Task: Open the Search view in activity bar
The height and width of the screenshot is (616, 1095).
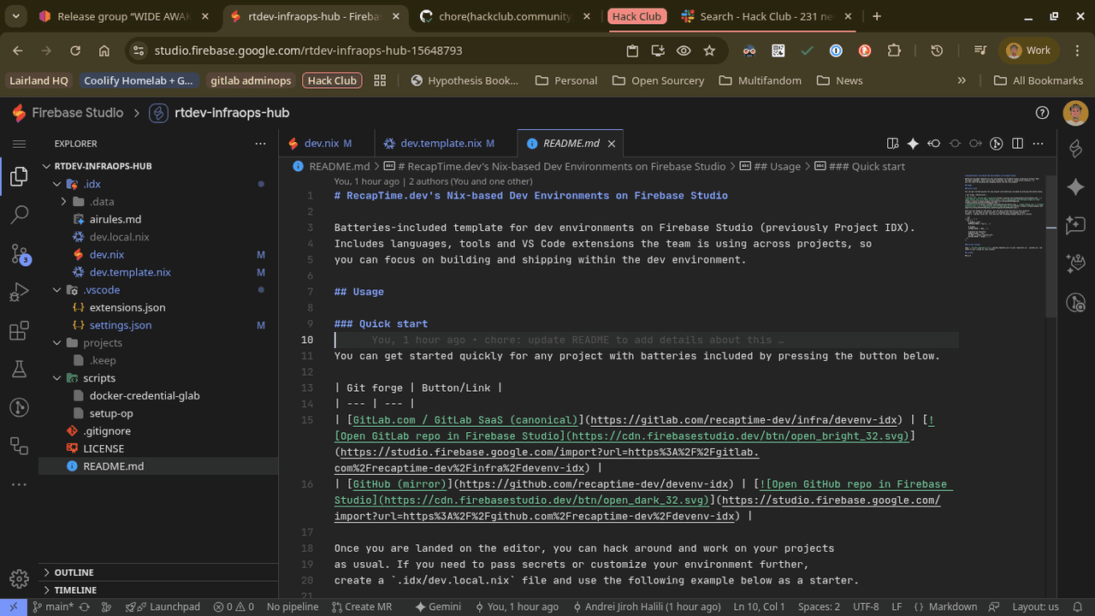Action: pos(19,215)
